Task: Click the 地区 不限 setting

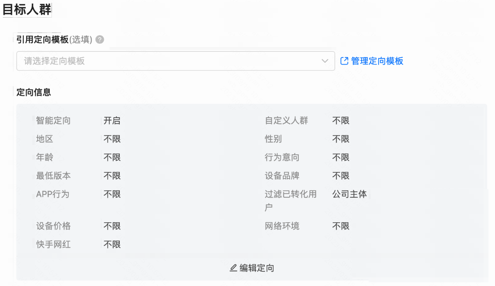Action: coord(111,139)
